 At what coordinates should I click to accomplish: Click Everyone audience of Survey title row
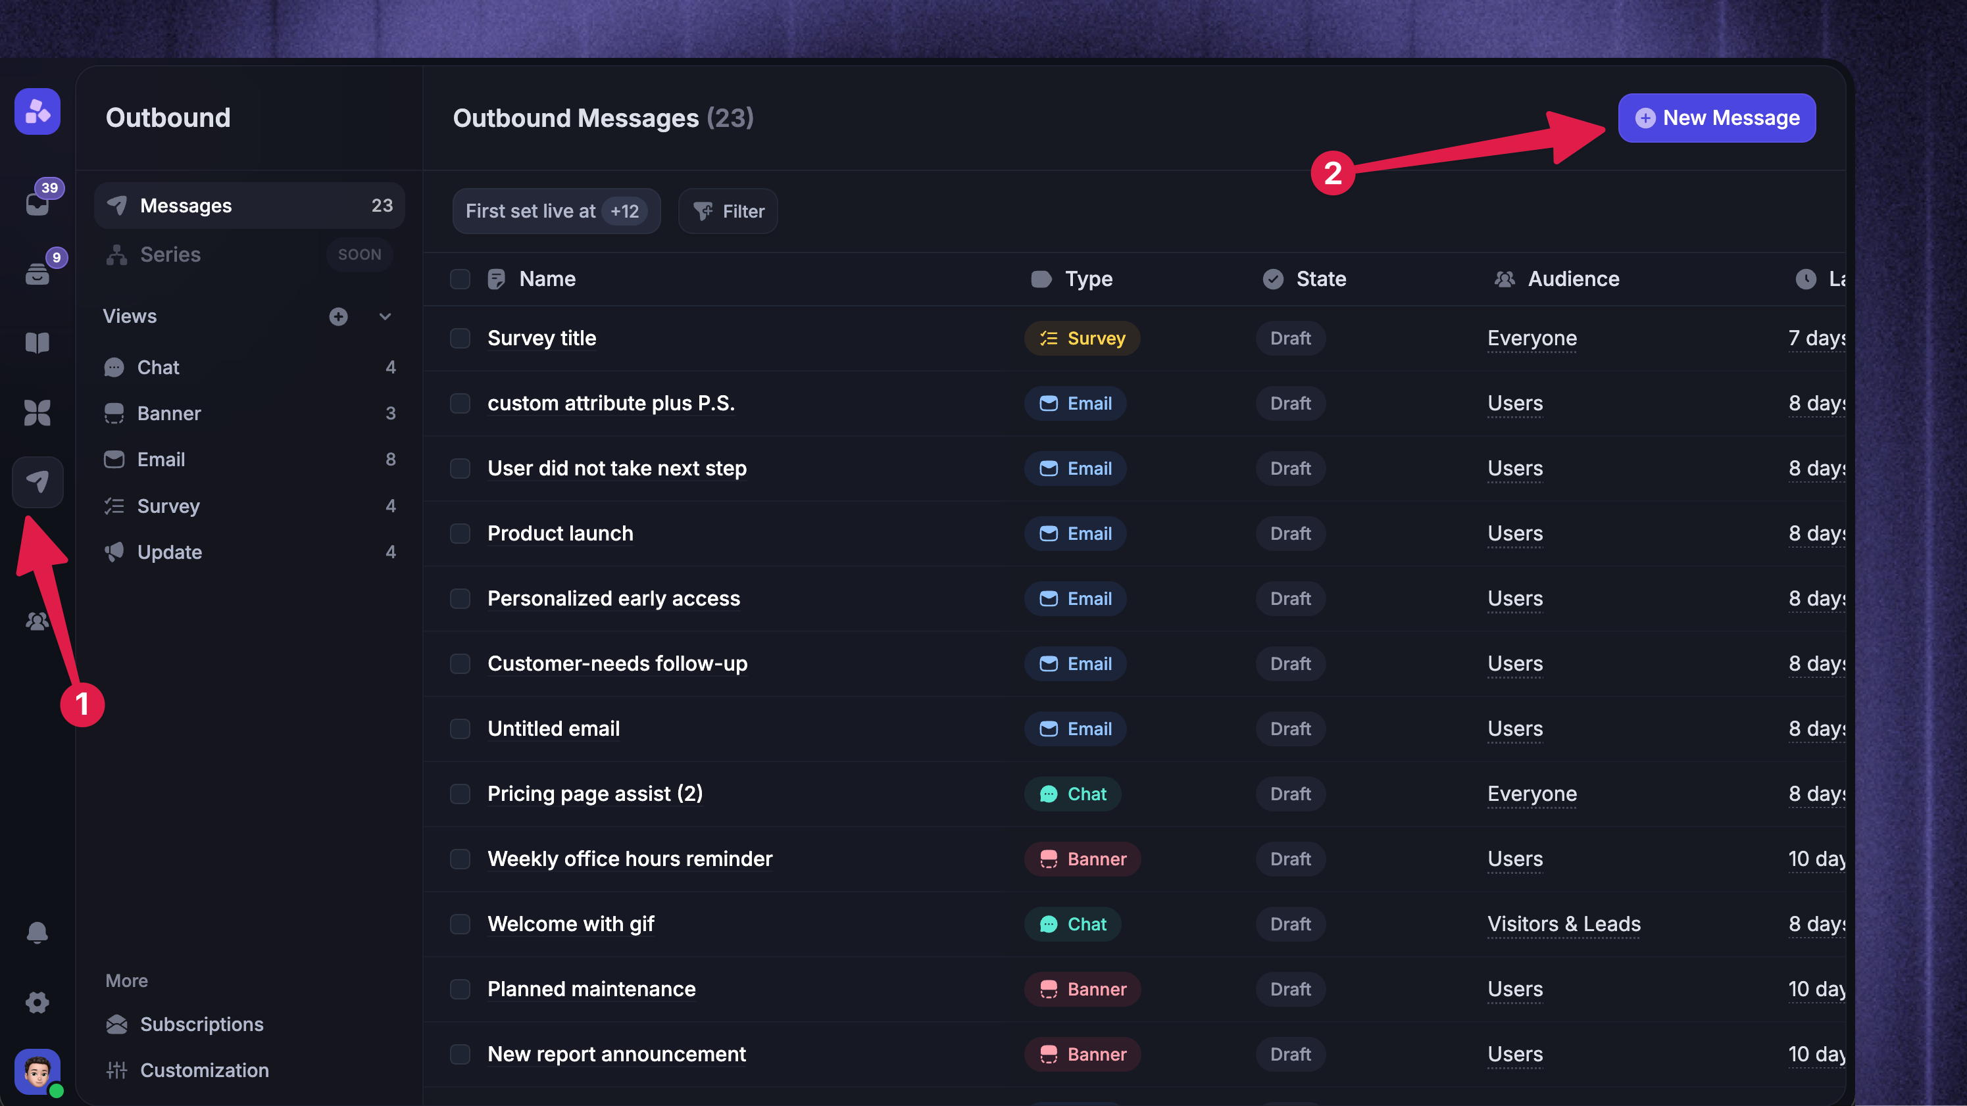1531,338
